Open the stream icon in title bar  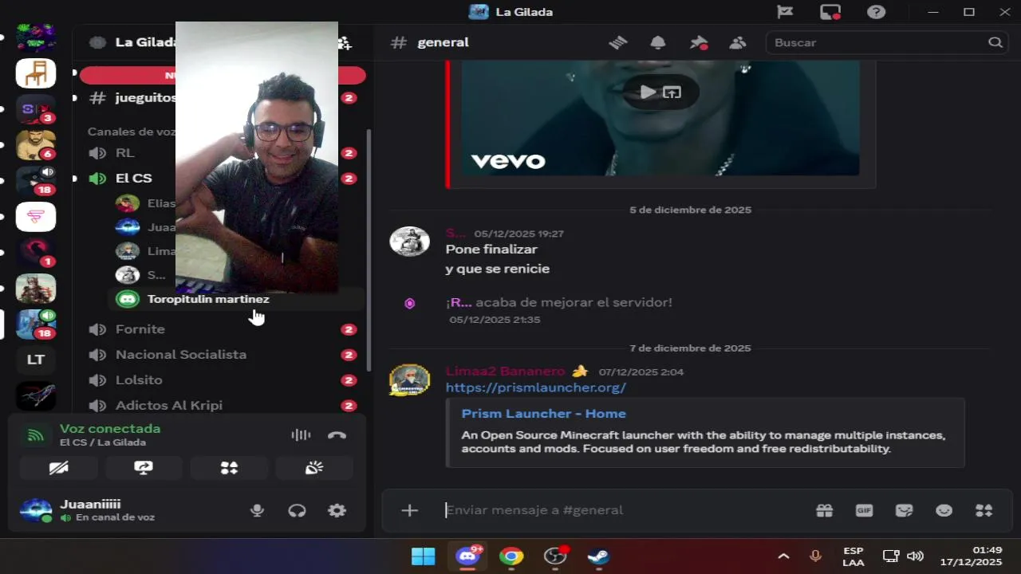tap(830, 12)
